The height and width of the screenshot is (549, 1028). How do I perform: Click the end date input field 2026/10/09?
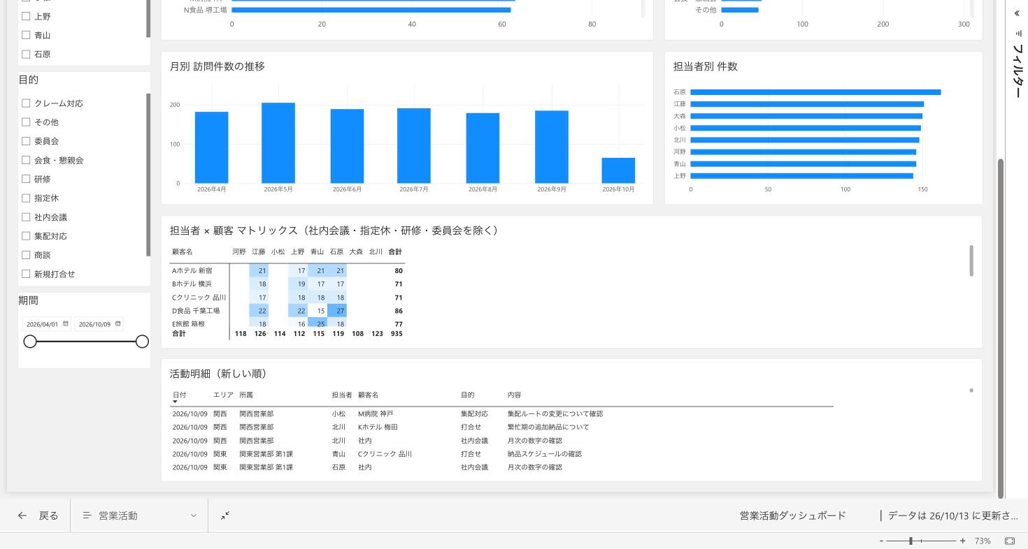(99, 324)
